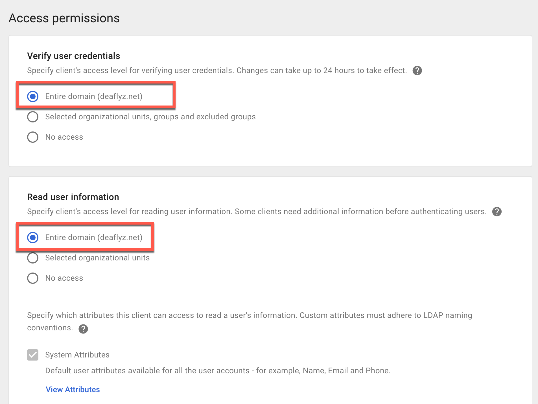Click the text about clients needing additional information
The width and height of the screenshot is (538, 404).
tap(360, 212)
